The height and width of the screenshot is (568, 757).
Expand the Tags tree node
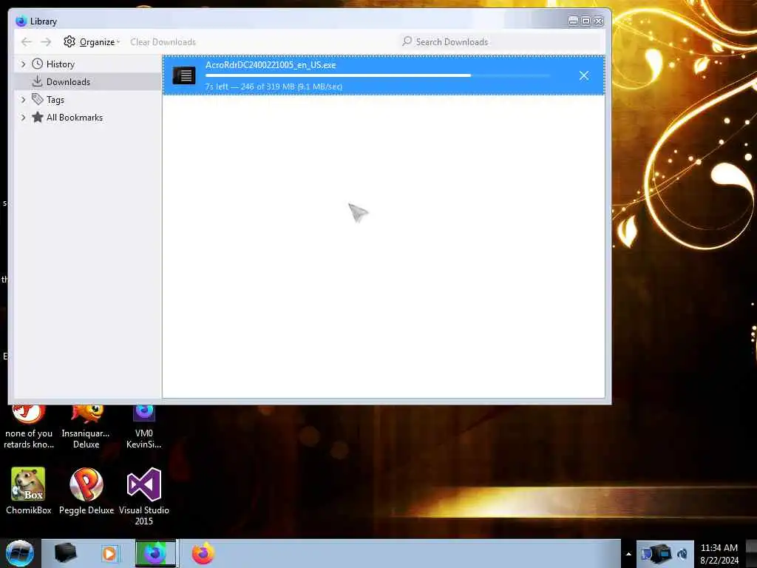[x=23, y=100]
